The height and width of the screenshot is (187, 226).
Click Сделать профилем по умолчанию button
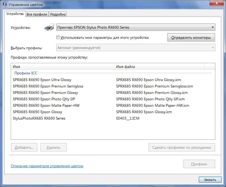[x=182, y=147]
